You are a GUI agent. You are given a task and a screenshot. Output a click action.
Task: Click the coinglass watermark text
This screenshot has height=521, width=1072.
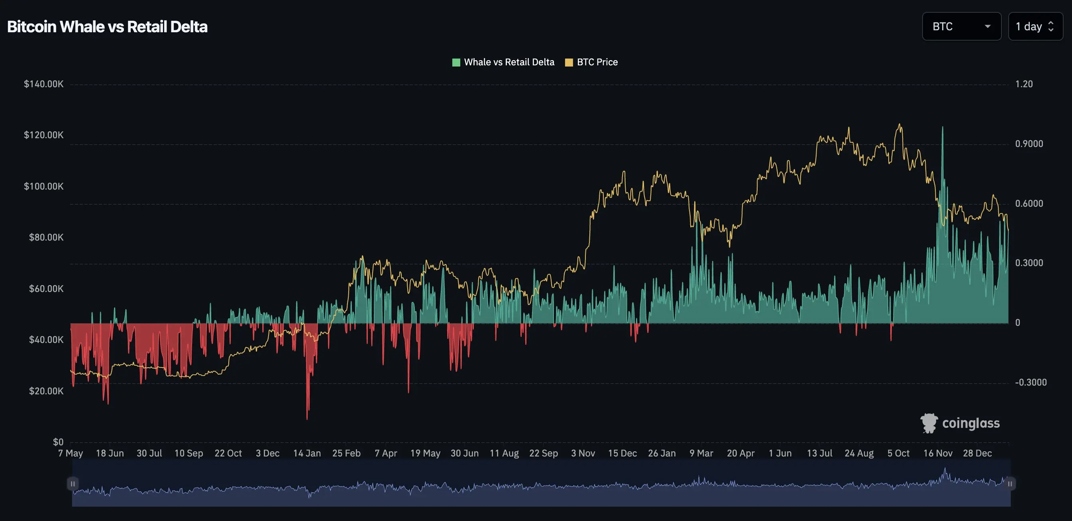click(x=970, y=423)
